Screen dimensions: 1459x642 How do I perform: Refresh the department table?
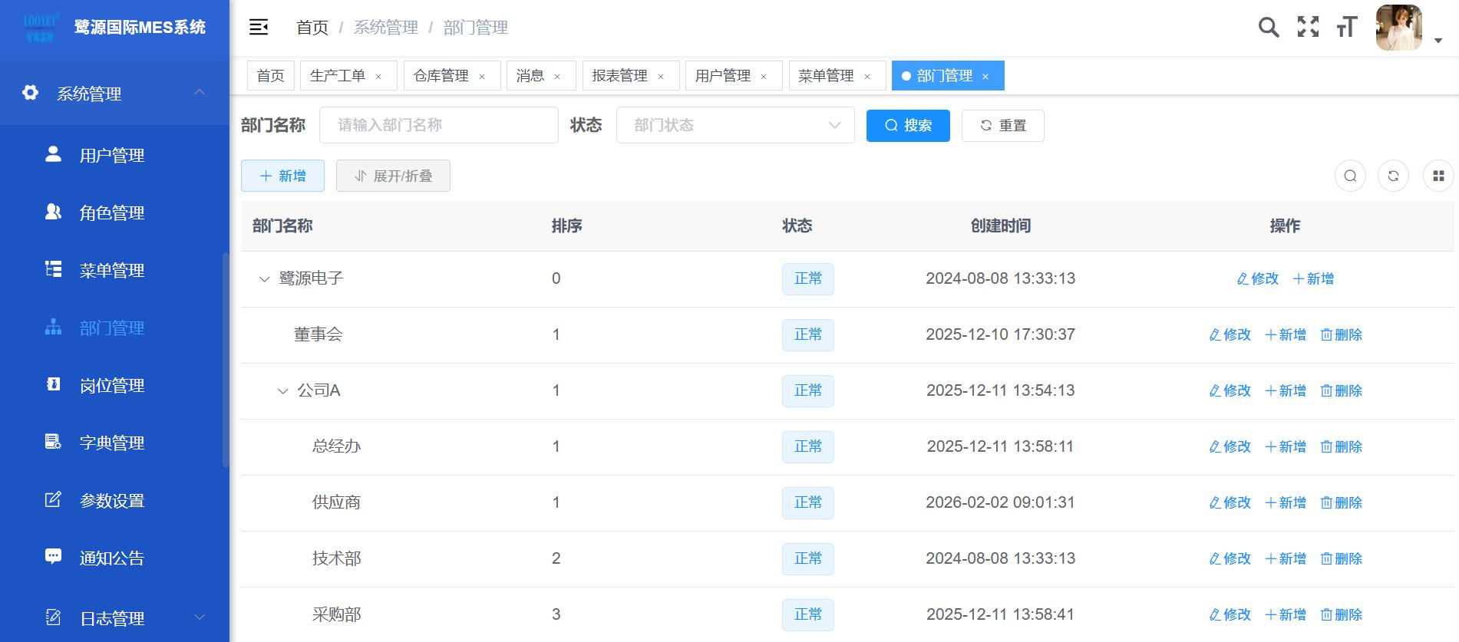tap(1393, 176)
